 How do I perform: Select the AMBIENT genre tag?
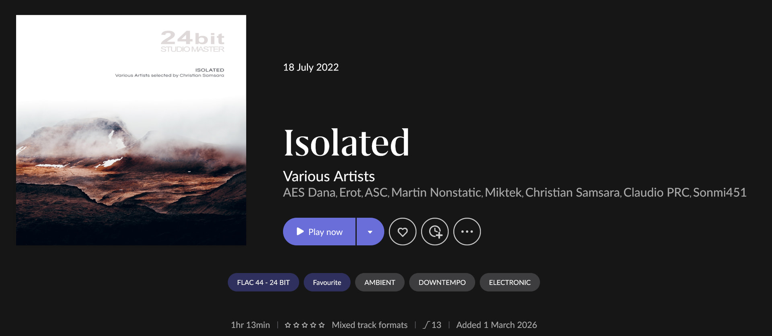click(380, 282)
